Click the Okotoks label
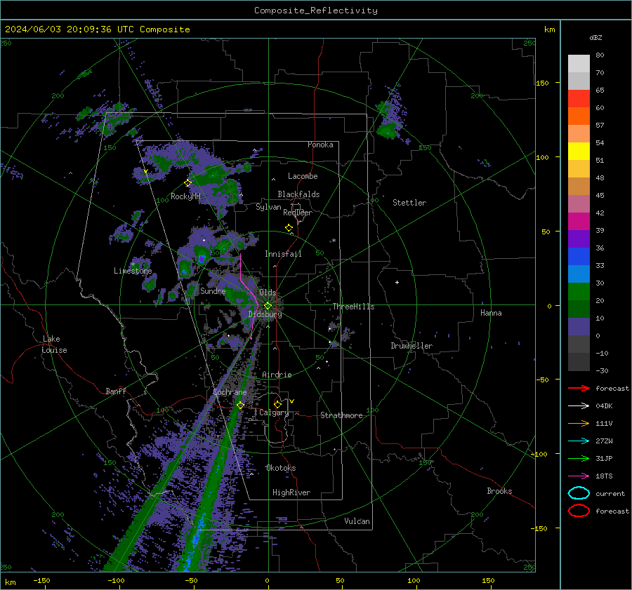The image size is (632, 590). [x=281, y=468]
